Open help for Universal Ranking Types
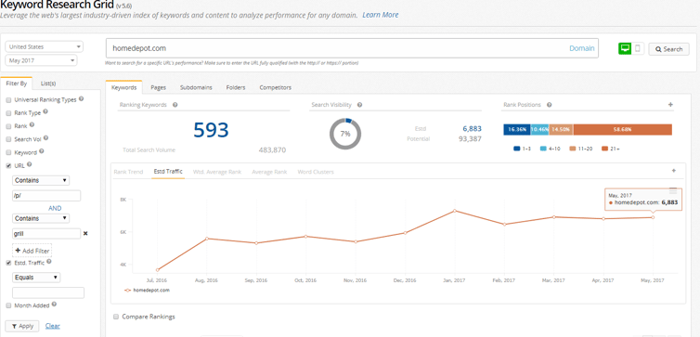The image size is (700, 337). click(82, 99)
